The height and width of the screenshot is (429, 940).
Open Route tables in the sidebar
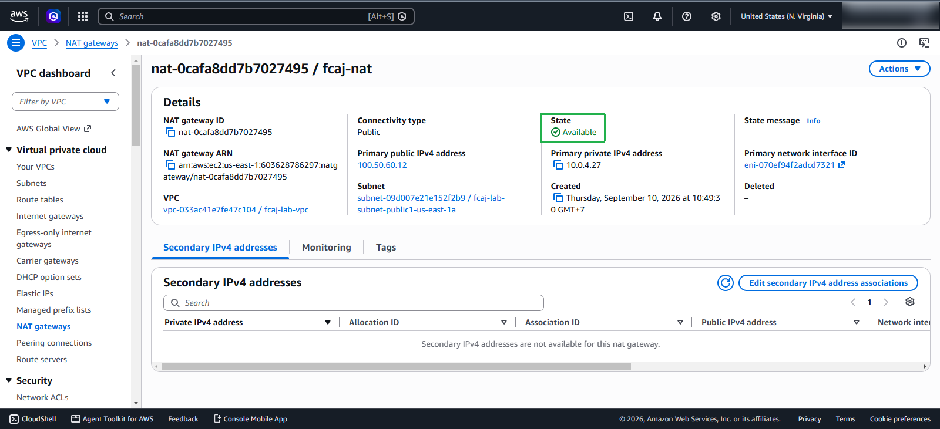[x=40, y=200]
